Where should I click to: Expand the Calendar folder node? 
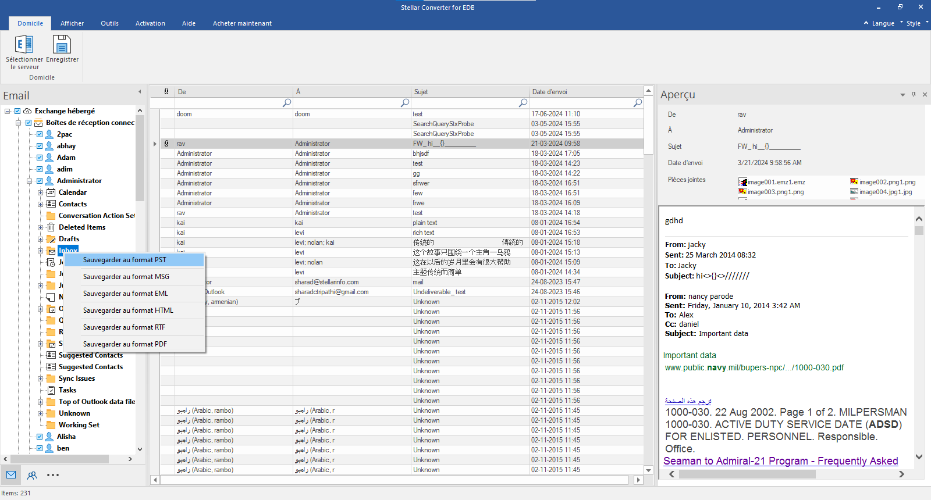41,192
